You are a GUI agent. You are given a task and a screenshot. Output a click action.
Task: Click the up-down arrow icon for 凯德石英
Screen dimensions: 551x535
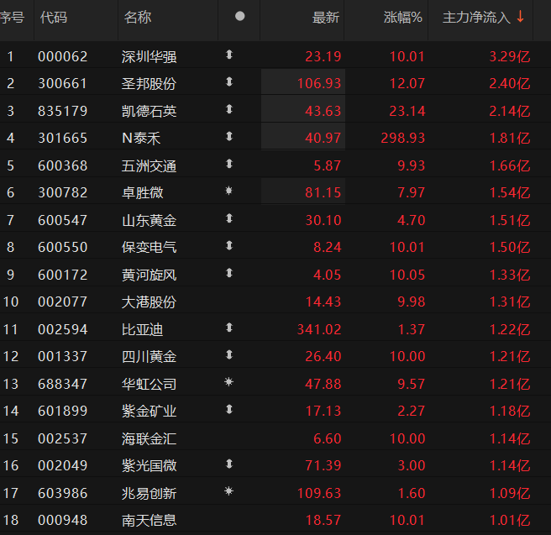click(229, 109)
